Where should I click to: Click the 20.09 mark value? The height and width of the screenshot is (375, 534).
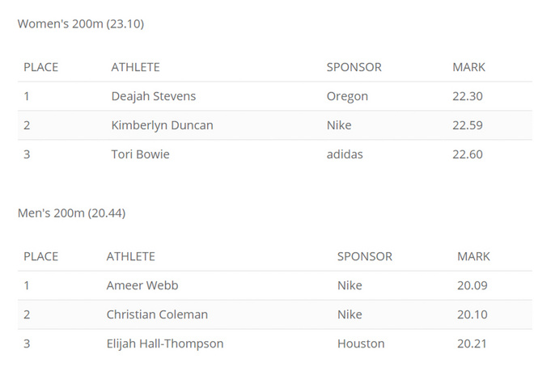click(x=473, y=285)
